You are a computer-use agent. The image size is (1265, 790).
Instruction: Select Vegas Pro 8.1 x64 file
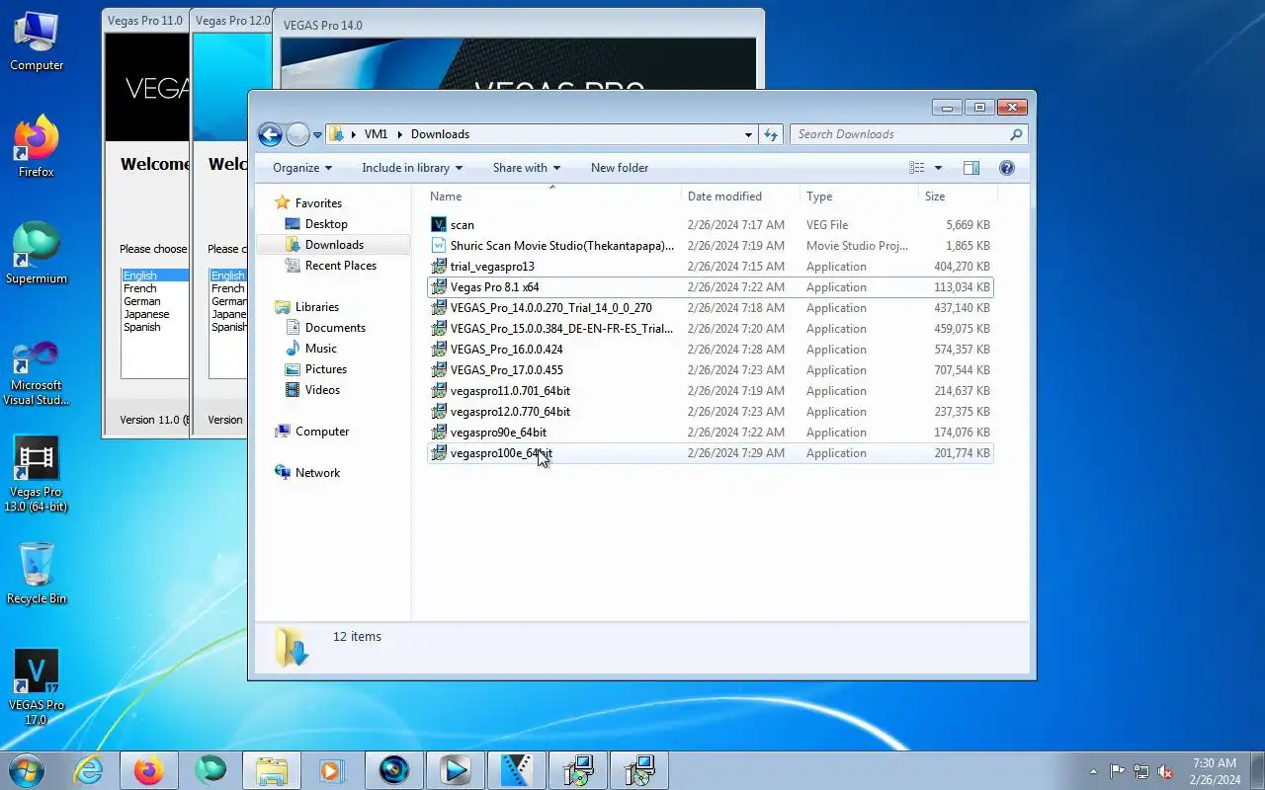(710, 287)
